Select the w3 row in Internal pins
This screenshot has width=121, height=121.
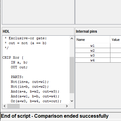click(x=98, y=55)
